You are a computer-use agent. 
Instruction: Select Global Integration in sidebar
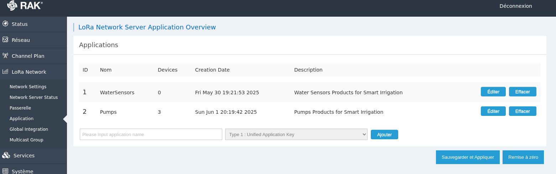click(29, 129)
